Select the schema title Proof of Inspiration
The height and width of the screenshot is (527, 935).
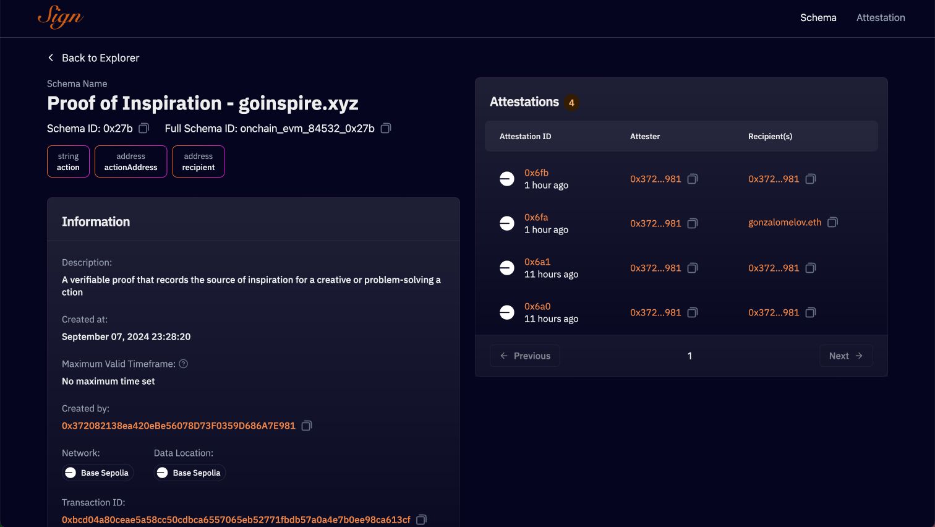[x=203, y=103]
